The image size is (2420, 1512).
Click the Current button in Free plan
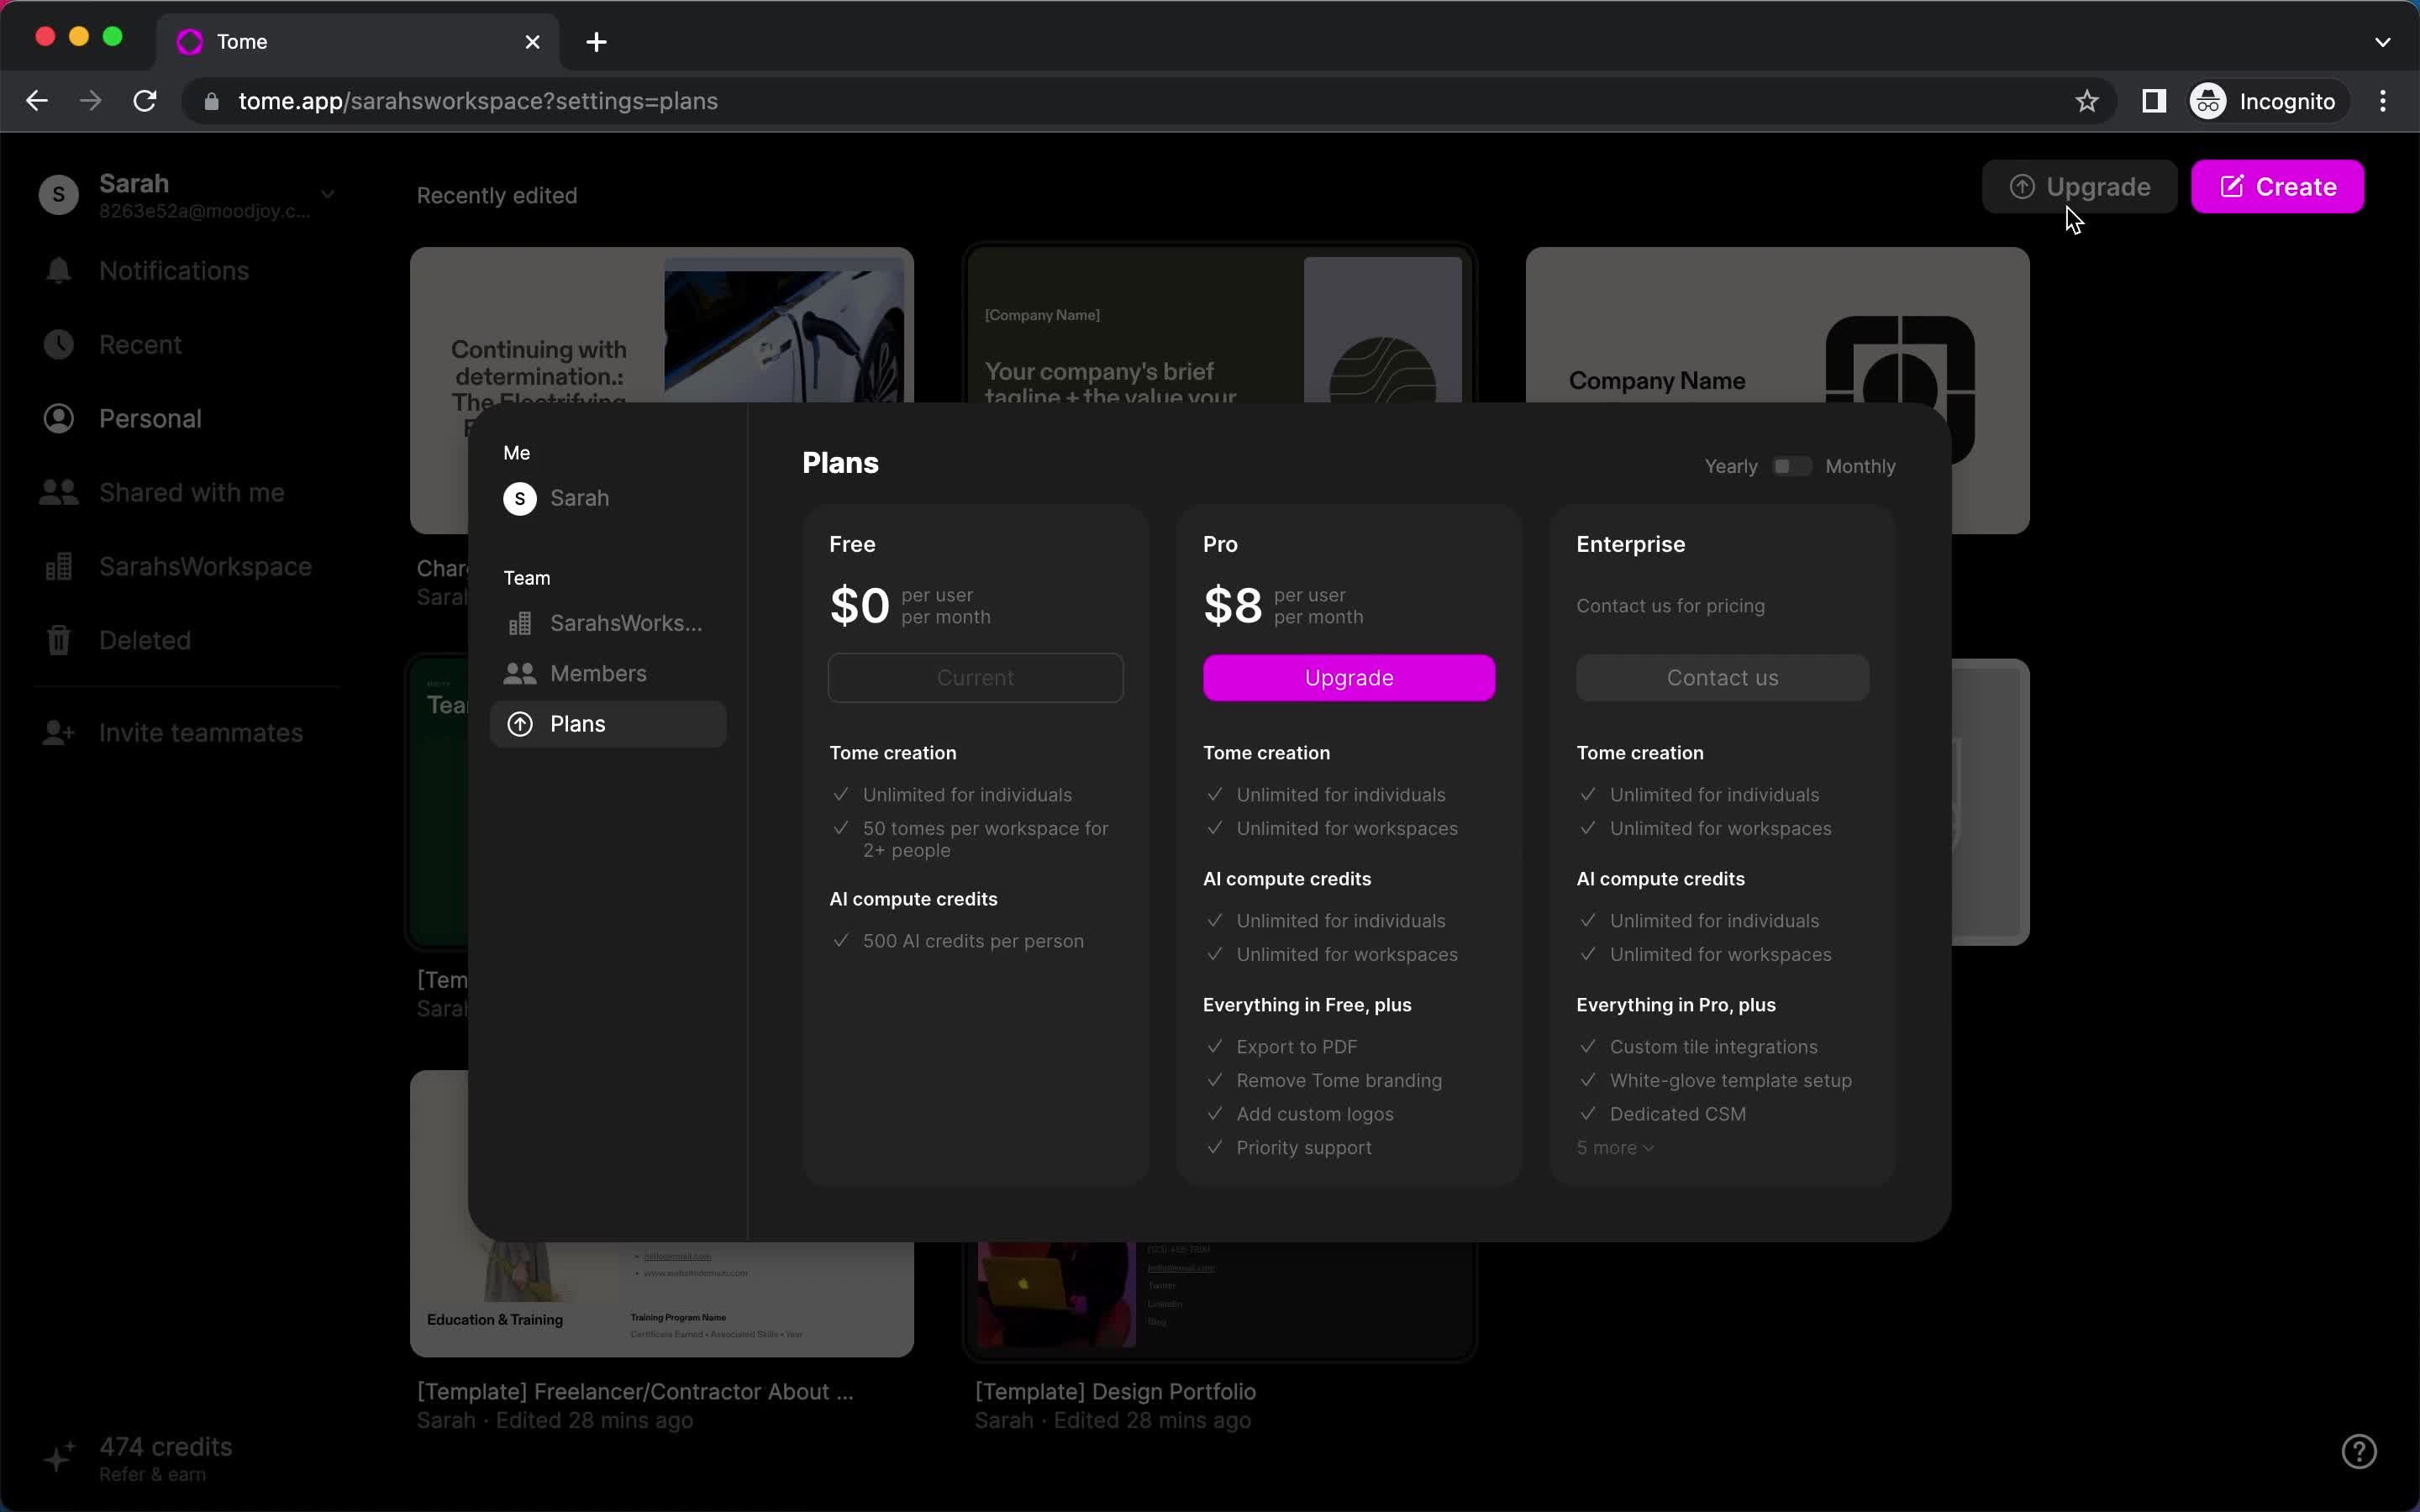pyautogui.click(x=975, y=678)
